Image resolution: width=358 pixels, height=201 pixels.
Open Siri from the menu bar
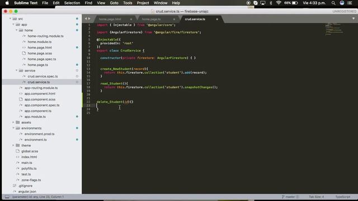[x=342, y=3]
